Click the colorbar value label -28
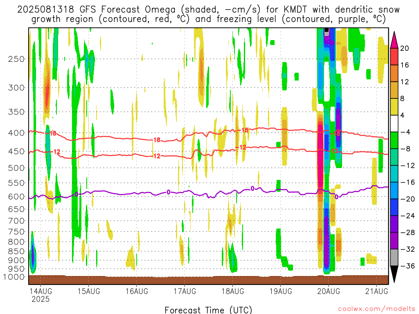This screenshot has width=419, height=314. (408, 233)
